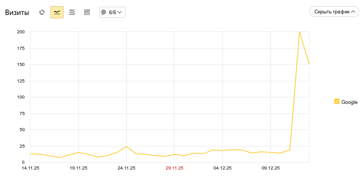
Task: Click the line's small peak above 24.11.25
Action: [x=126, y=146]
